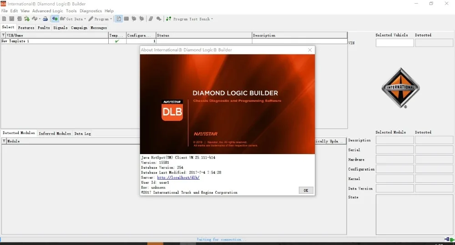
Task: Click the filter icon in VIN/Name header
Action: (3, 35)
